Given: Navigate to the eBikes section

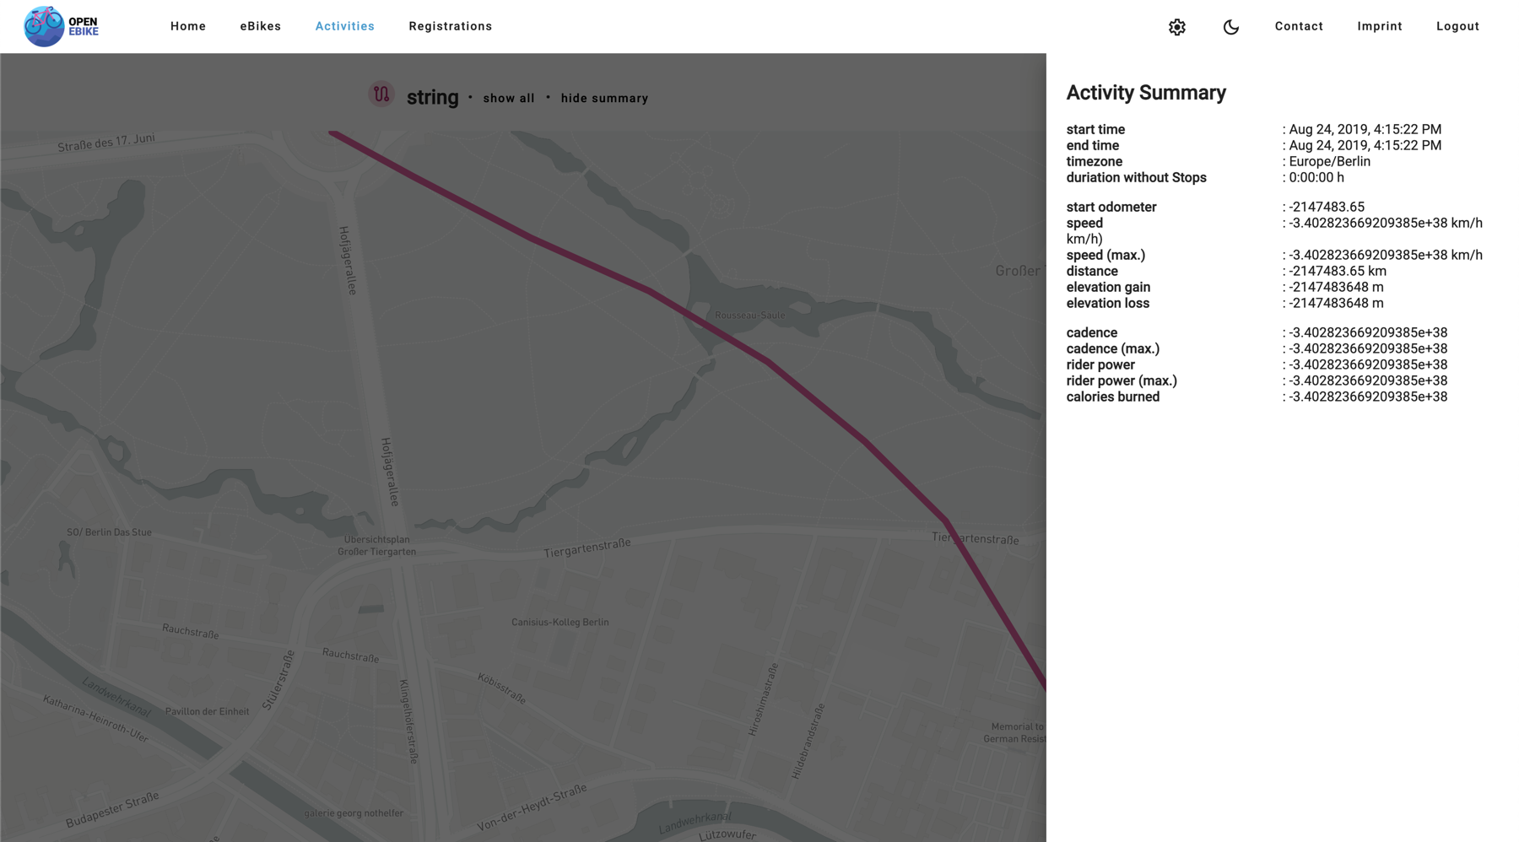Looking at the screenshot, I should point(261,26).
